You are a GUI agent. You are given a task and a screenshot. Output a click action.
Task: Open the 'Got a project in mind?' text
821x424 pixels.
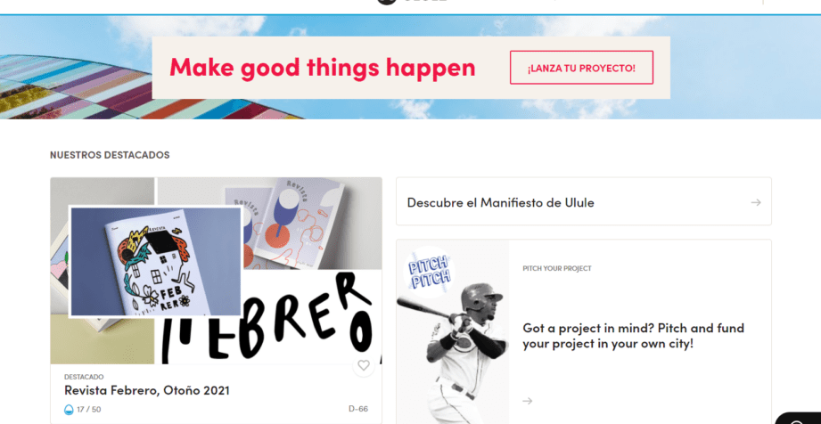click(633, 336)
